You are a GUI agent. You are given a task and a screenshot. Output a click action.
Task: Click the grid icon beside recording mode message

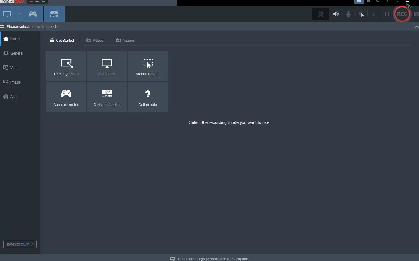2,27
